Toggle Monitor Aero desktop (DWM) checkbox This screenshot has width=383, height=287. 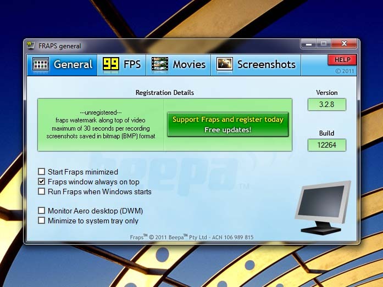42,210
